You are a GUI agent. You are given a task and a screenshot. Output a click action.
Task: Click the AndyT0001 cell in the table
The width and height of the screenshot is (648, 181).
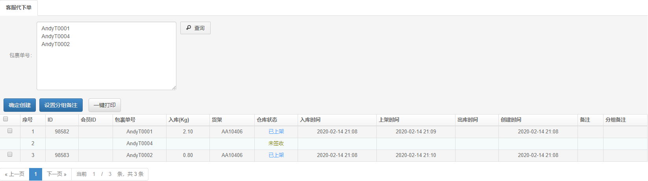(x=139, y=131)
